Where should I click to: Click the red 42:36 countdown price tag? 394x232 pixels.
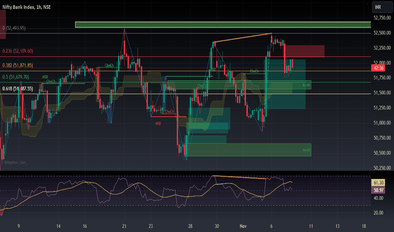click(378, 68)
